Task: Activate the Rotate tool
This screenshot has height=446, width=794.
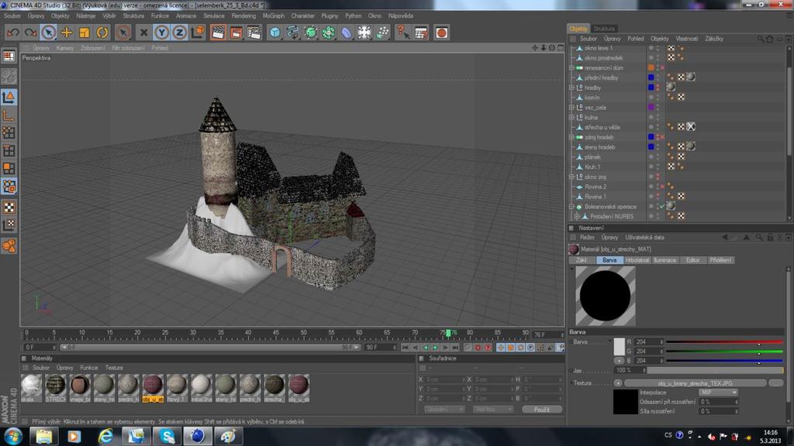Action: click(102, 33)
